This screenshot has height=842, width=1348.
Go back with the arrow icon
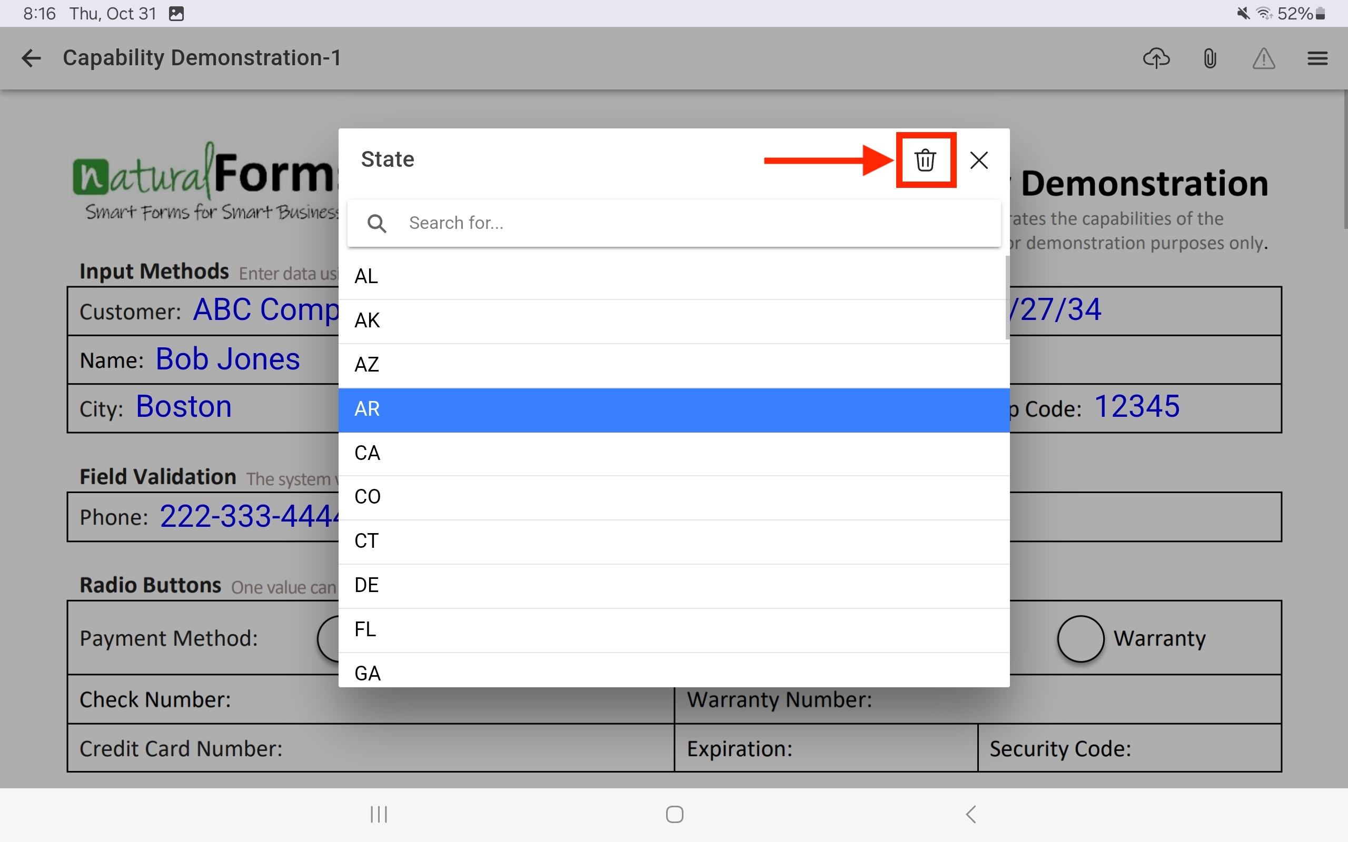[31, 58]
